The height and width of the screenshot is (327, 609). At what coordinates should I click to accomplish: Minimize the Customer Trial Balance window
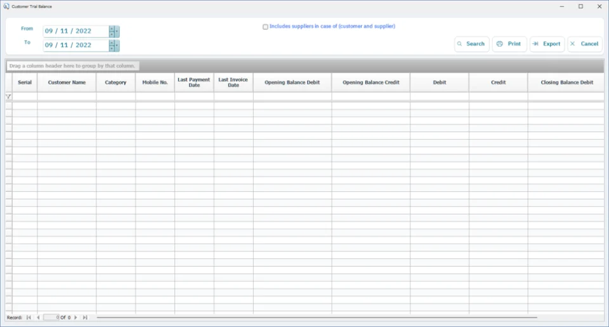pos(561,6)
